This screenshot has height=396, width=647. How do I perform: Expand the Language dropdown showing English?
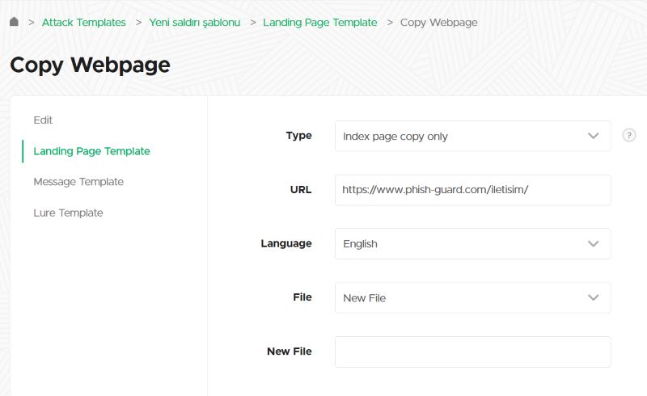click(x=472, y=243)
